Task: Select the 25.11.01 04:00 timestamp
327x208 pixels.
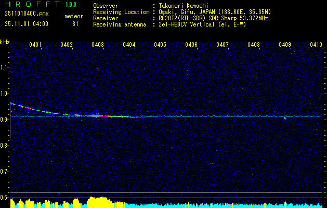Action: pyautogui.click(x=26, y=23)
